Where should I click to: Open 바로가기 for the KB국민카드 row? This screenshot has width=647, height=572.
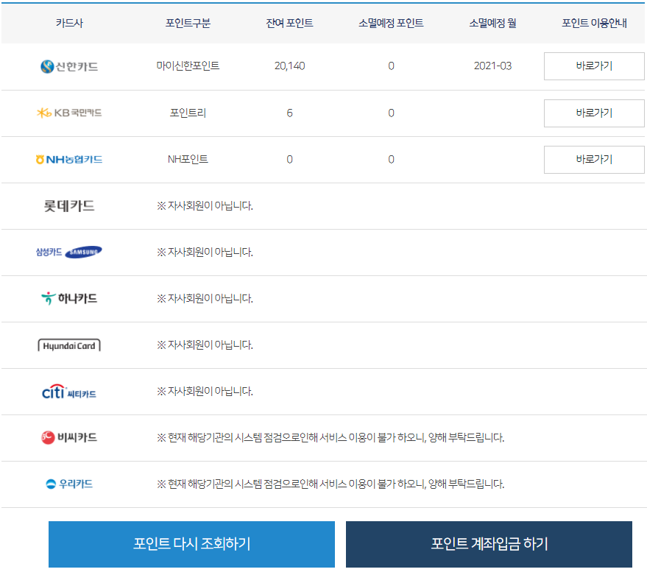tap(594, 113)
